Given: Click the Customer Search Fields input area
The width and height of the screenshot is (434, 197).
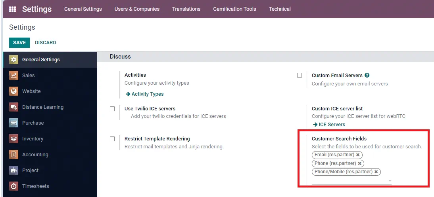Looking at the screenshot, I should 350,181.
